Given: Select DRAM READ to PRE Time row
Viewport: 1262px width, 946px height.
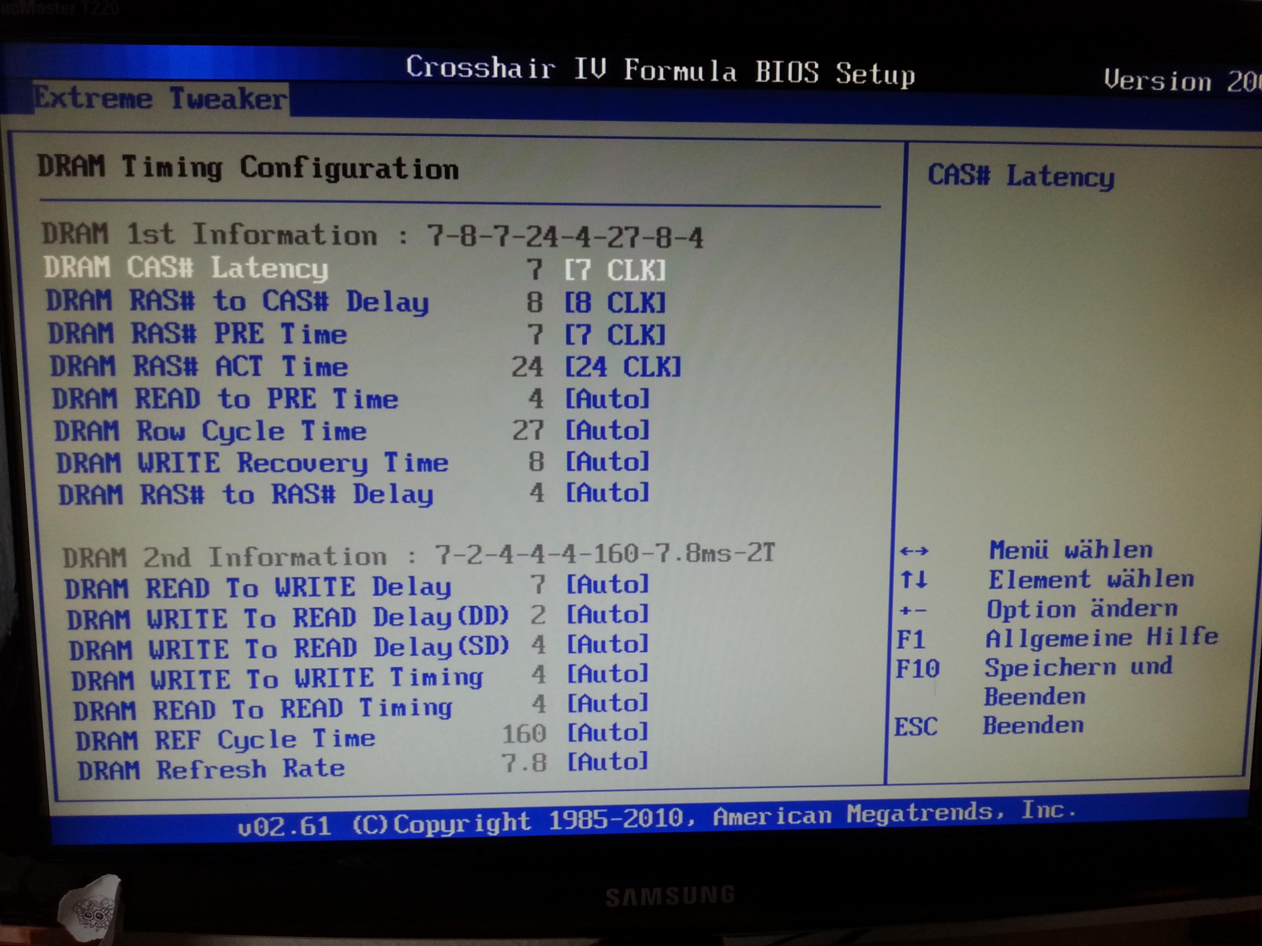Looking at the screenshot, I should click(225, 399).
